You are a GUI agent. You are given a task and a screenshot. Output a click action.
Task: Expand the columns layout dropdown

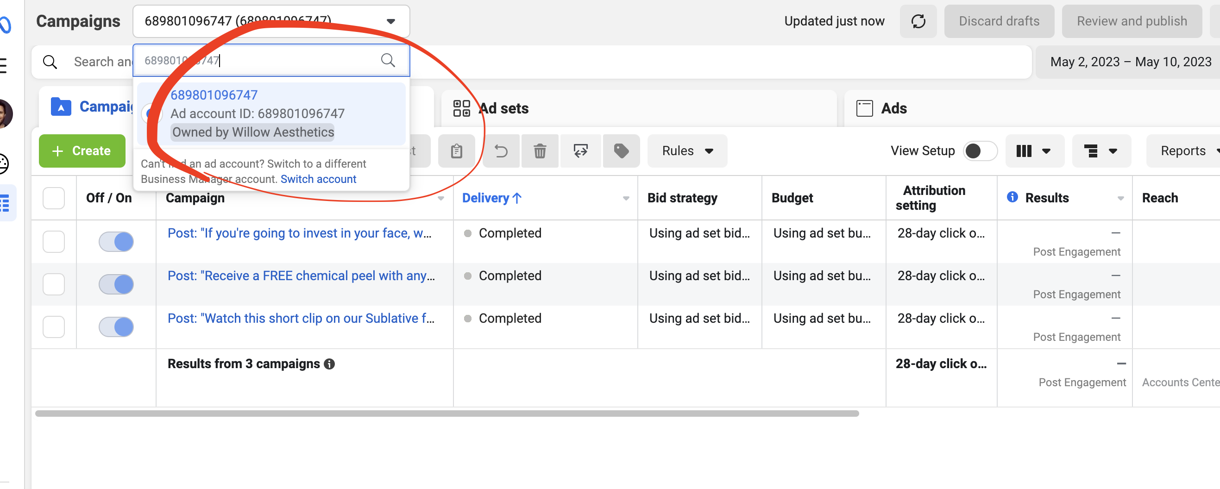pyautogui.click(x=1034, y=151)
